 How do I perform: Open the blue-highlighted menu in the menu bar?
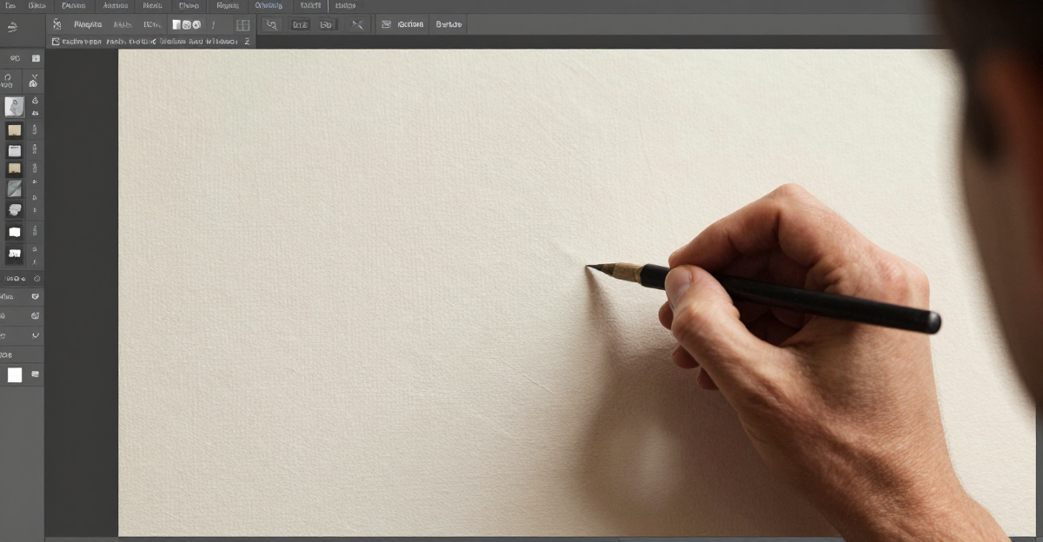click(x=269, y=5)
